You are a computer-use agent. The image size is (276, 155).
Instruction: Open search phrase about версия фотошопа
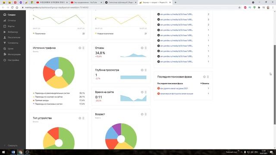[x=176, y=94]
